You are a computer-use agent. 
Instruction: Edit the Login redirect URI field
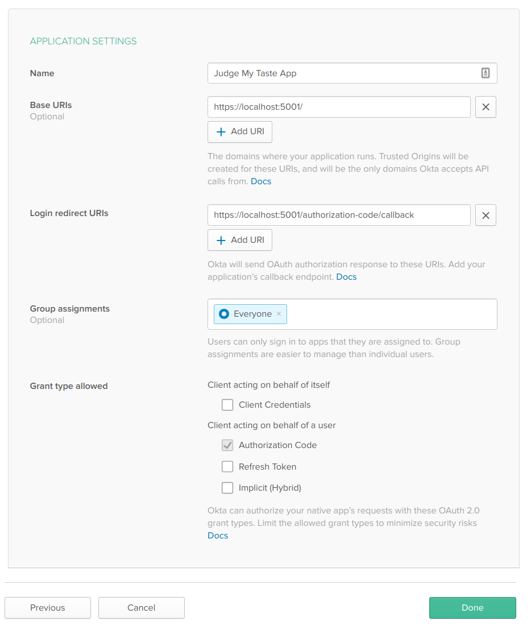(339, 215)
